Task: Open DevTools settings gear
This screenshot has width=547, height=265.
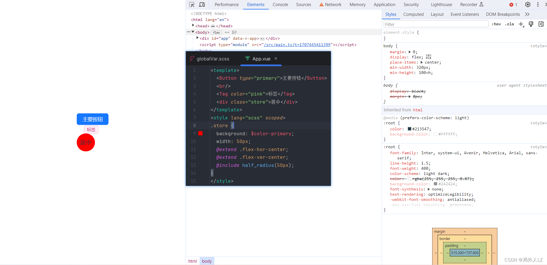Action: click(x=528, y=5)
